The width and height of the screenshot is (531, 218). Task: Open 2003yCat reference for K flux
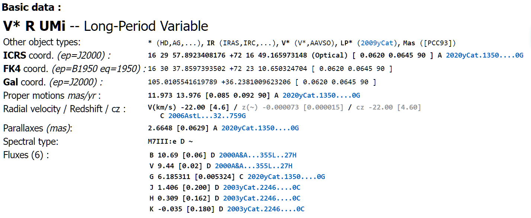click(266, 209)
